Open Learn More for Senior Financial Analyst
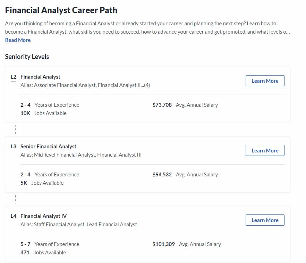The image size is (306, 263). (265, 150)
